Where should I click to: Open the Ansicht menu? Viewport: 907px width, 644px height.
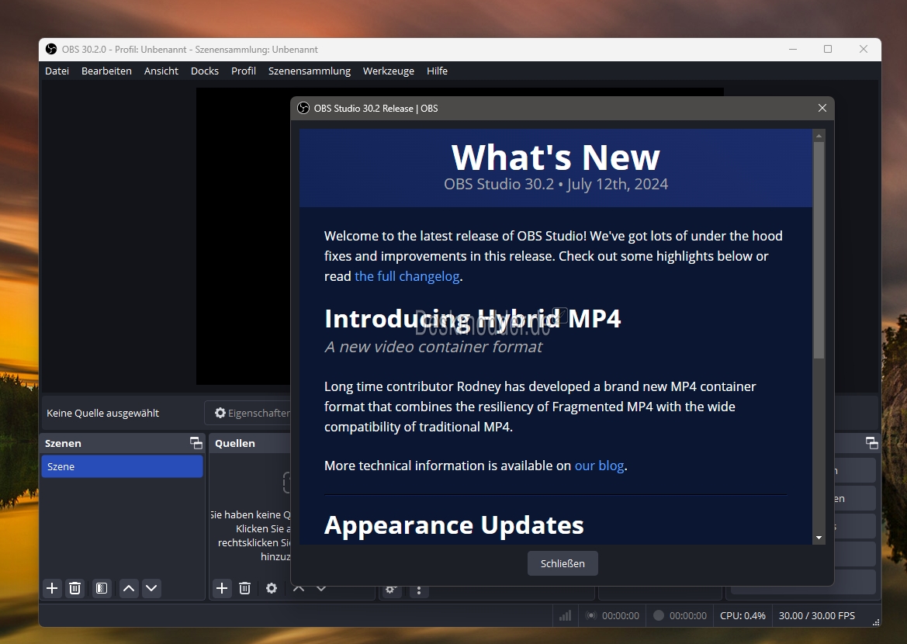pos(161,71)
